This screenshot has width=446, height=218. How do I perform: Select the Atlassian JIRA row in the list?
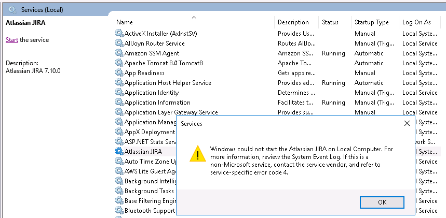(x=143, y=152)
